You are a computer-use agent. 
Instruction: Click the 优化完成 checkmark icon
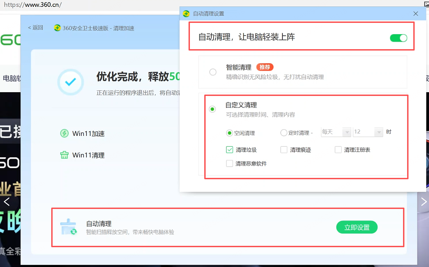(x=71, y=82)
